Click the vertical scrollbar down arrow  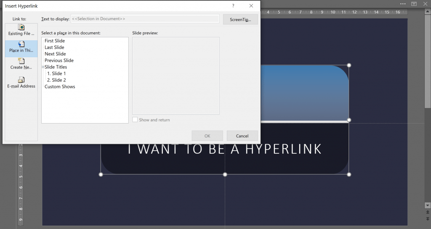pyautogui.click(x=428, y=205)
